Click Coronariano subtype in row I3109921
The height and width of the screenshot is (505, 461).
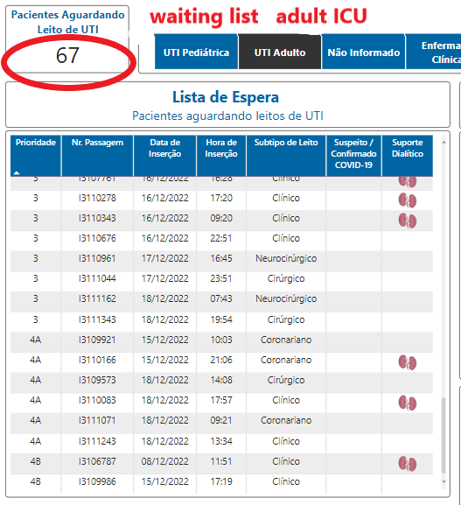[x=286, y=340]
